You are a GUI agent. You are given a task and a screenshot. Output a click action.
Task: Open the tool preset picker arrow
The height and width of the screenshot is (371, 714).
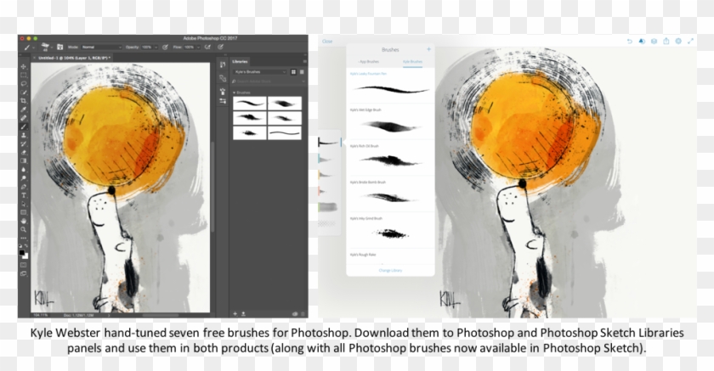(x=34, y=48)
